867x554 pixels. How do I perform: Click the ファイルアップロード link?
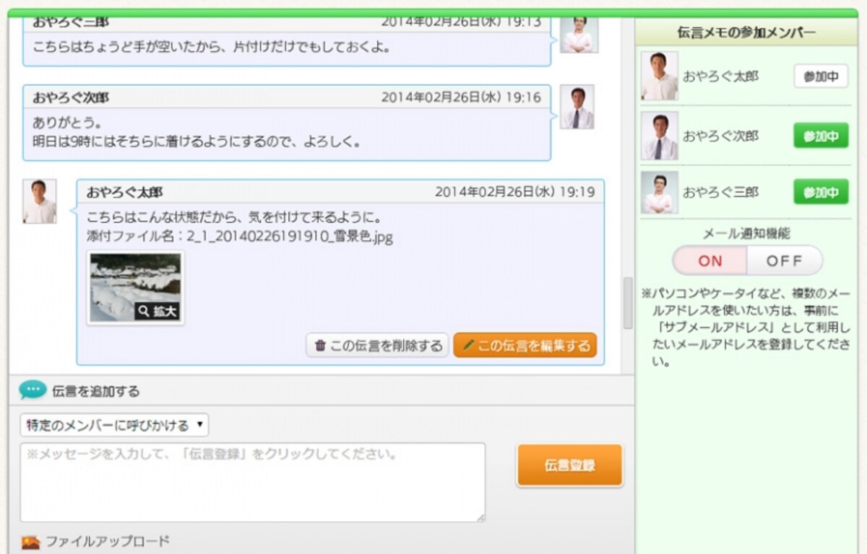click(x=108, y=541)
